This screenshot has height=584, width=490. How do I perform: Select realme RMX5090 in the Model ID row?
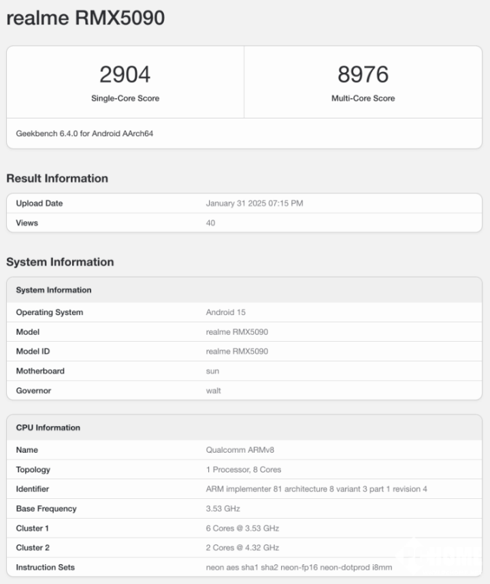tap(237, 351)
